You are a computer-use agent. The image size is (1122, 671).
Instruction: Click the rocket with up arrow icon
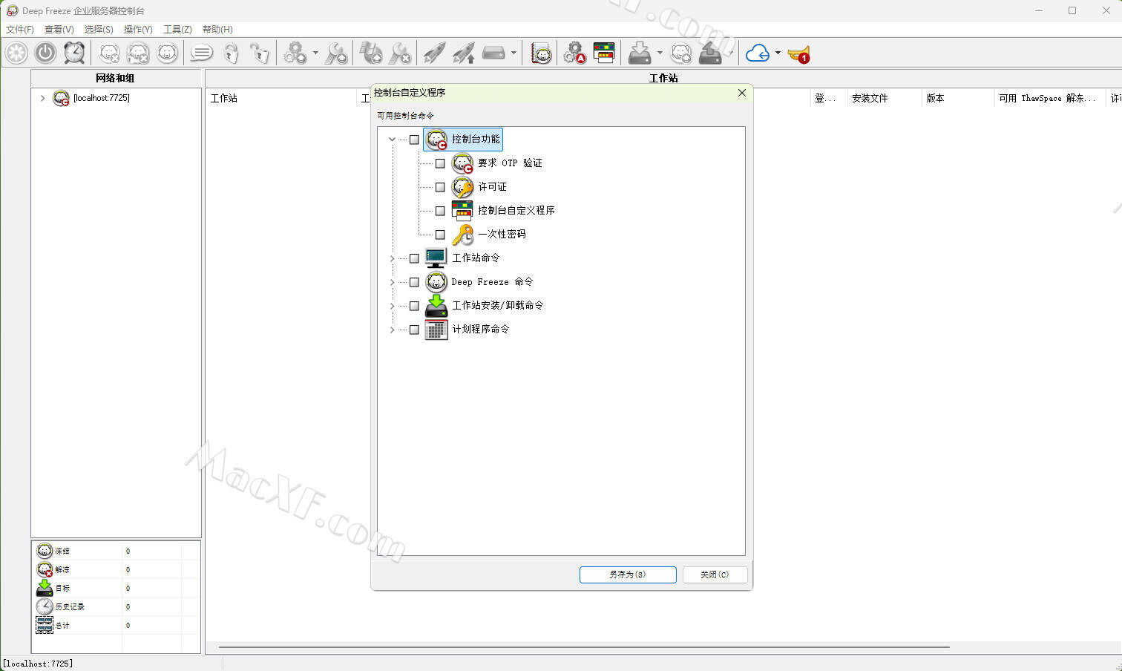pyautogui.click(x=464, y=53)
